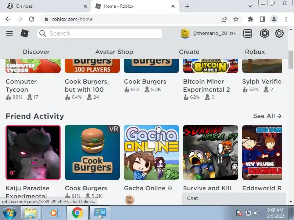Open the Sylph Verifier game title
Image resolution: width=294 pixels, height=220 pixels.
tap(262, 81)
